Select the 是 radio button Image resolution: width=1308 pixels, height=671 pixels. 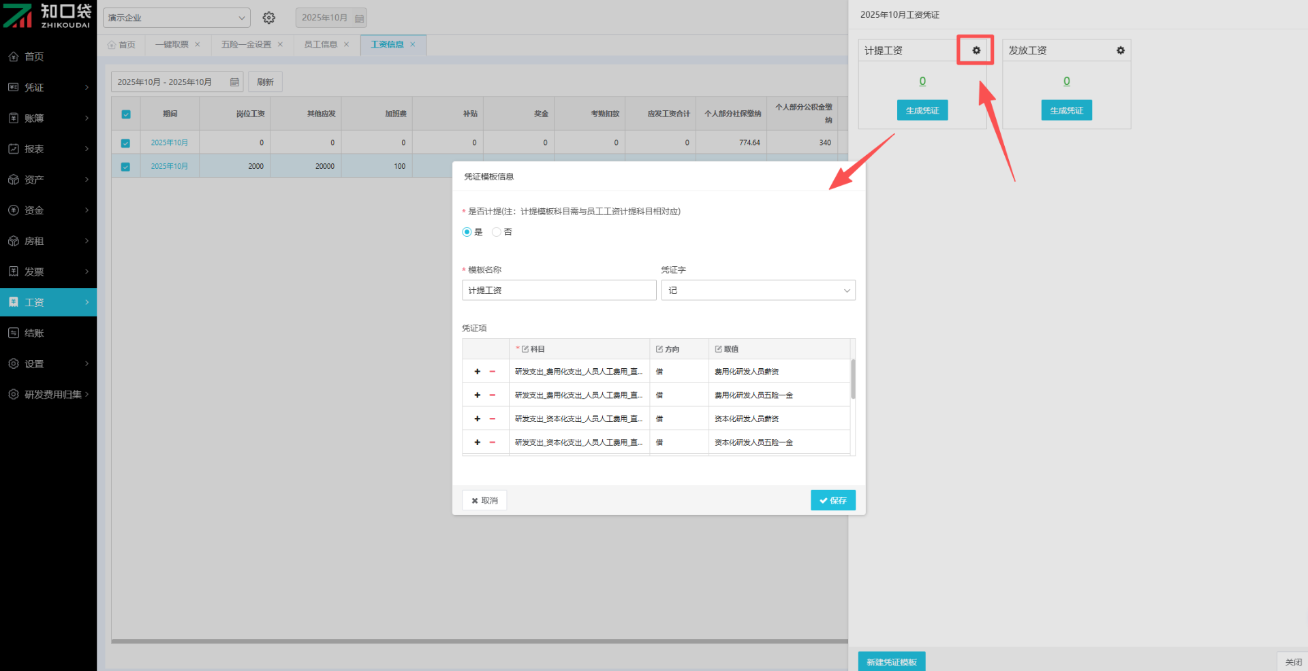click(467, 232)
